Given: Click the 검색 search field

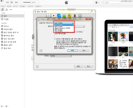Looking at the screenshot, I should tap(111, 2).
